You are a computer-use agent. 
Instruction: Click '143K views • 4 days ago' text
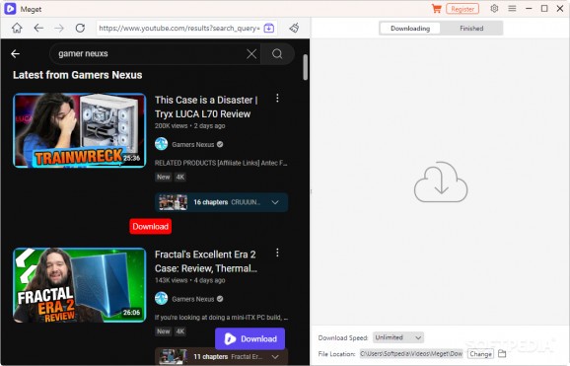(x=189, y=280)
